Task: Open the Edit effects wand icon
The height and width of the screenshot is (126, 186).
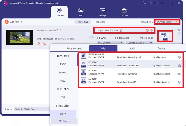Action: [39, 44]
